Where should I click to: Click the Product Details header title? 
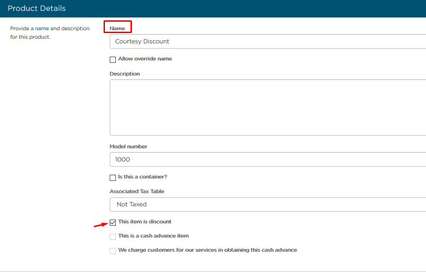pos(37,8)
